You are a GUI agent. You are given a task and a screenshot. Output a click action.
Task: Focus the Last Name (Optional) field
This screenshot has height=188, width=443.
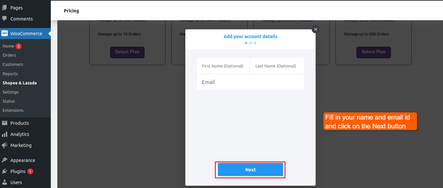[277, 66]
